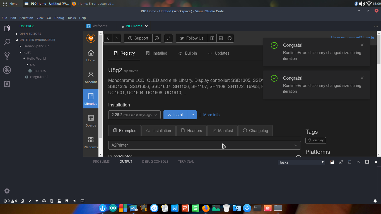
Task: Click PlatformIO Serial Monitor plug icon
Action: [x=74, y=201]
